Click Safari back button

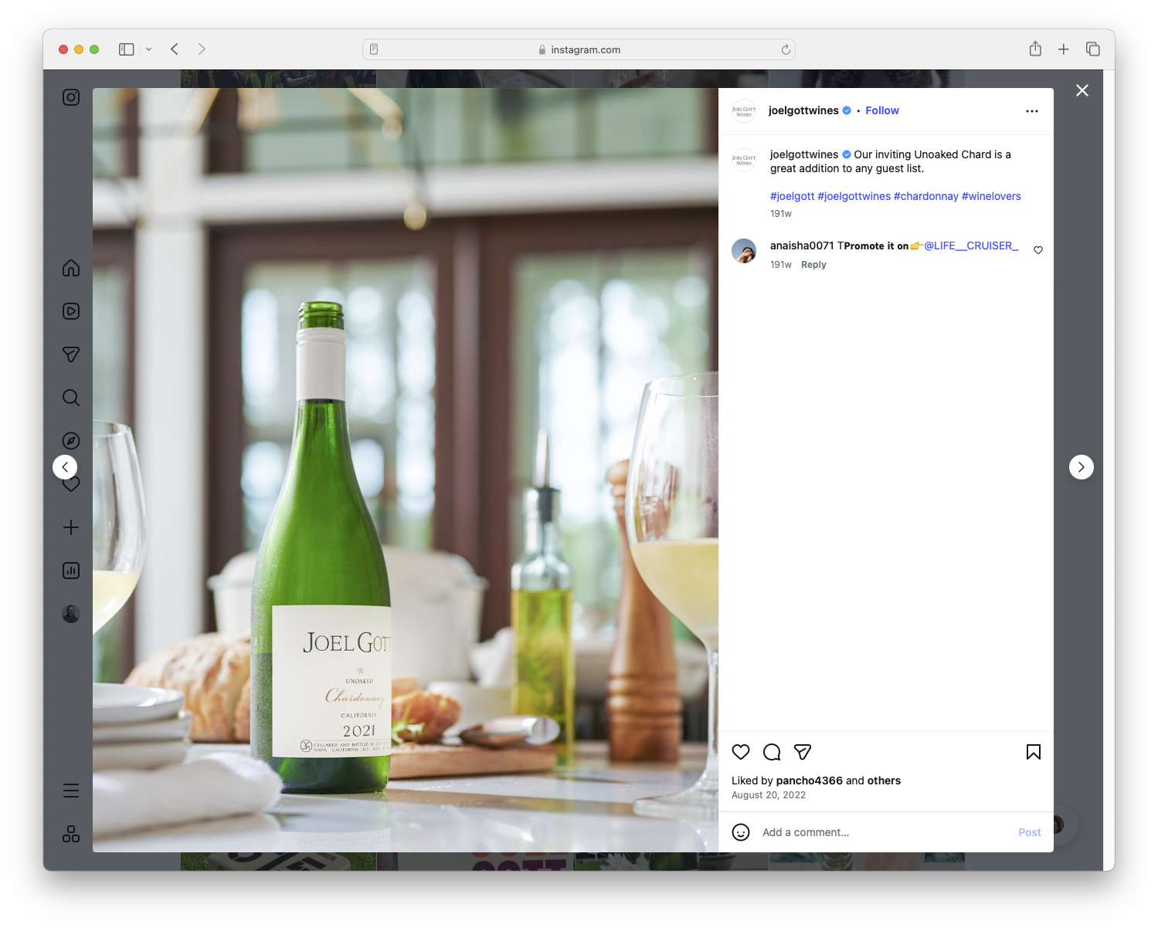tap(175, 49)
